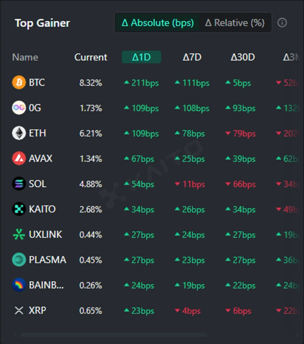Sort by the Δ1D column
The height and width of the screenshot is (344, 304).
(x=141, y=57)
